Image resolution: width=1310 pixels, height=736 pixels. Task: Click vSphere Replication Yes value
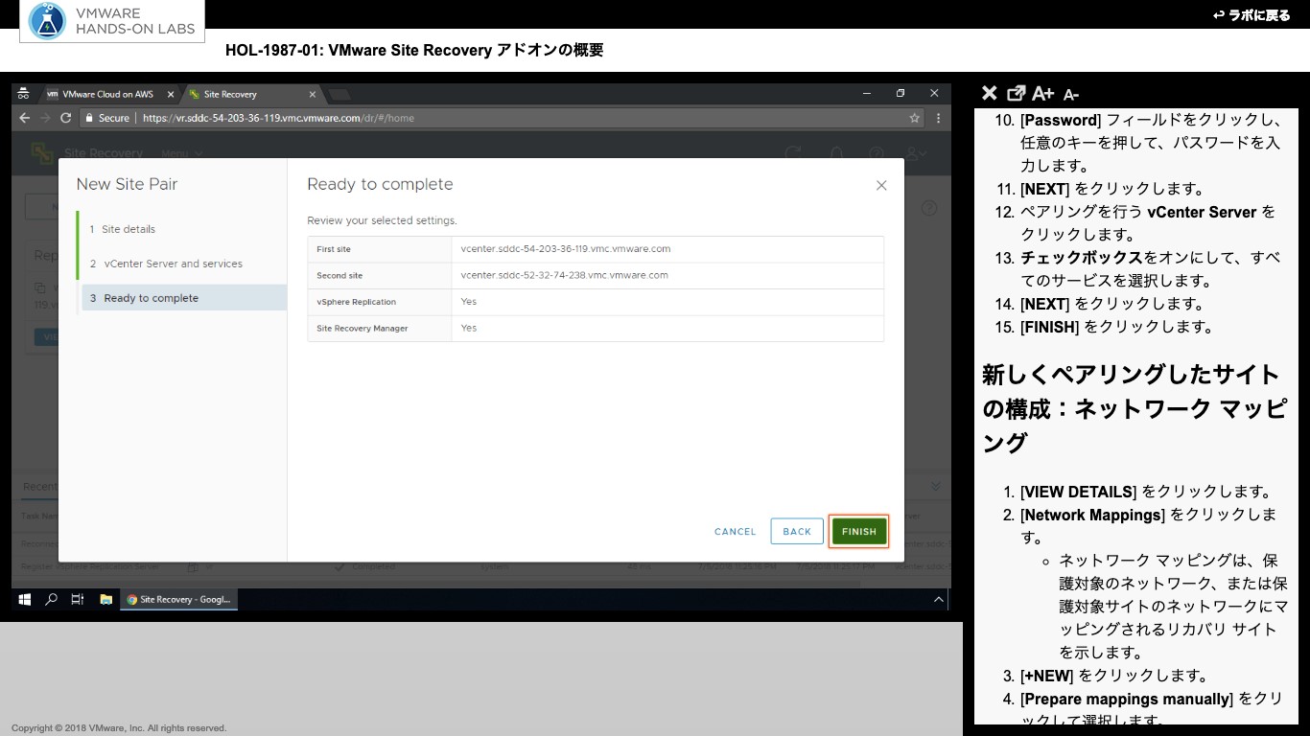tap(468, 301)
